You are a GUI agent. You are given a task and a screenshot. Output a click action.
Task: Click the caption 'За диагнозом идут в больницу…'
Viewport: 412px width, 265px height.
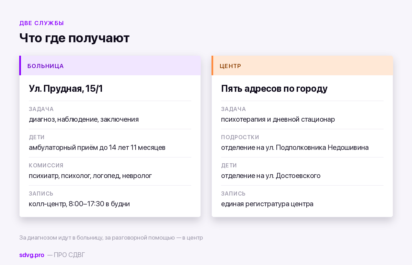coord(111,238)
